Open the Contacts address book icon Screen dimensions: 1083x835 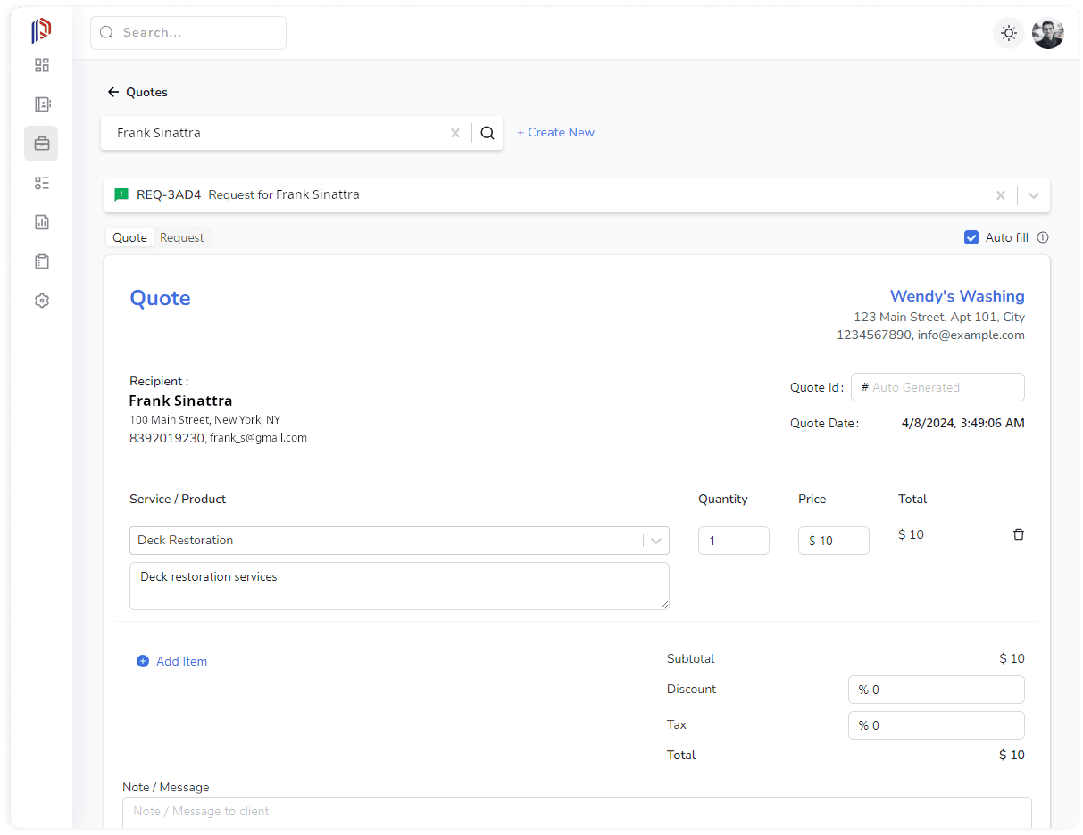pyautogui.click(x=41, y=104)
